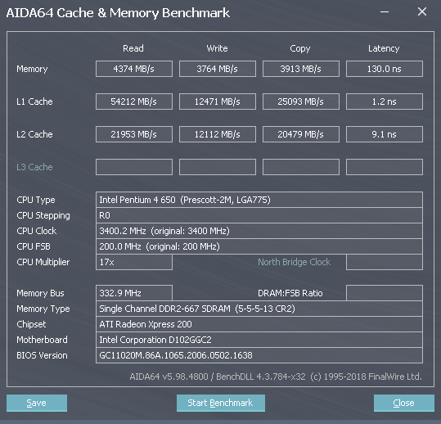The height and width of the screenshot is (424, 441).
Task: Click the CPU Multiplier label
Action: 43,262
